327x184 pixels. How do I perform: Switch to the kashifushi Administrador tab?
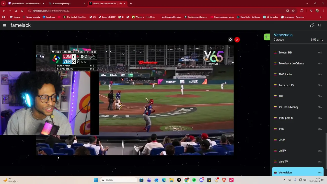pyautogui.click(x=26, y=4)
